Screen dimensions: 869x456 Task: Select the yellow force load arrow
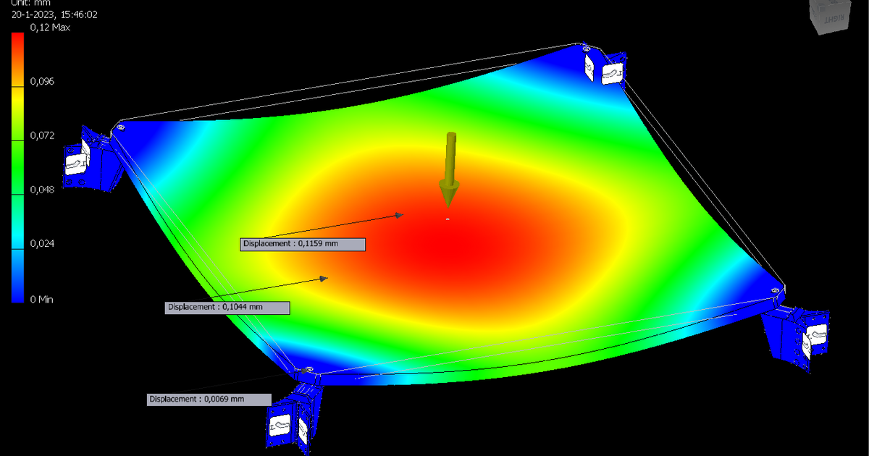pos(450,170)
